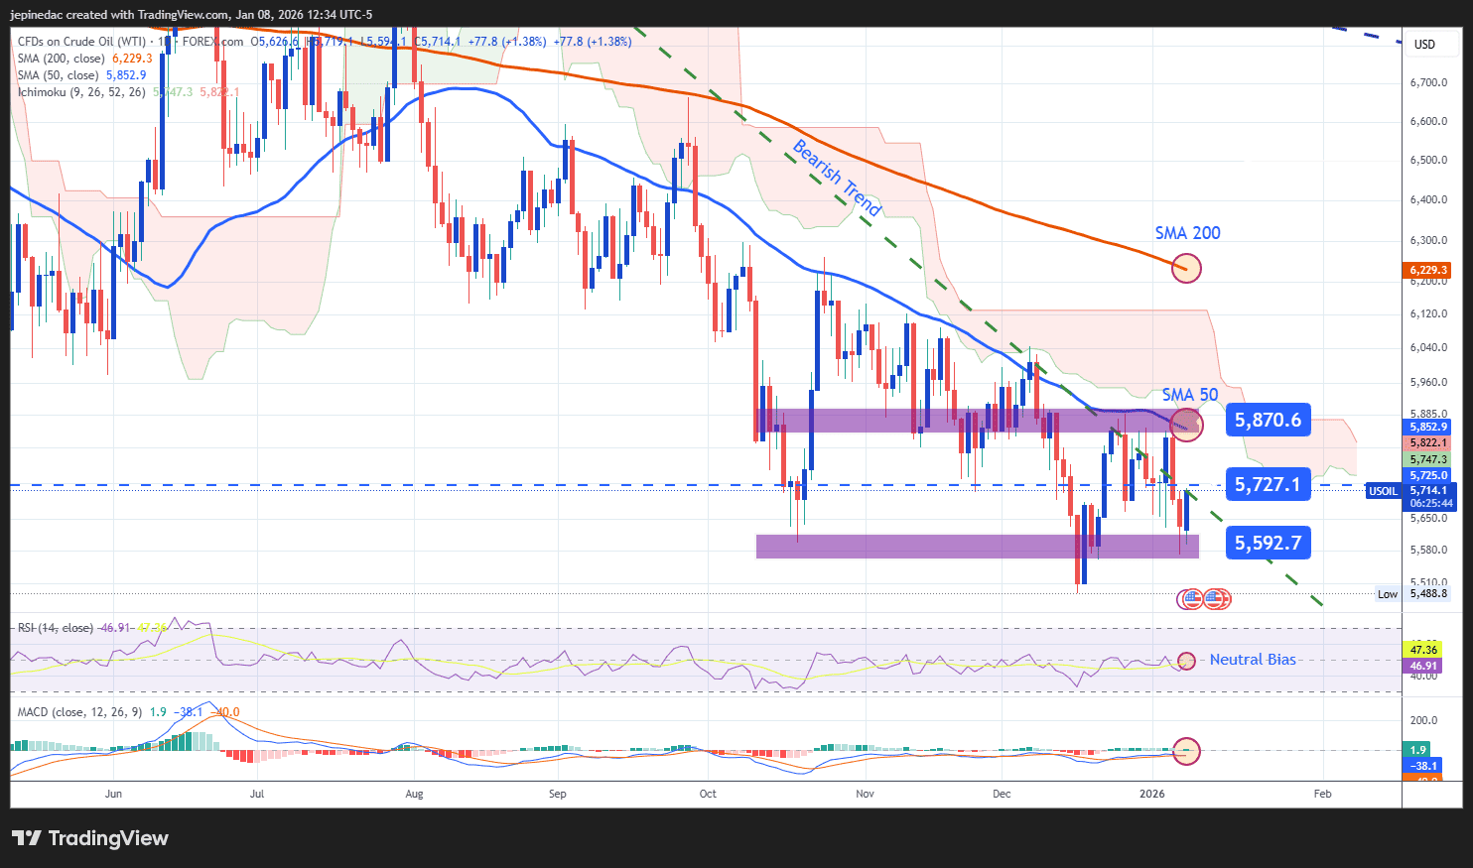1473x868 pixels.
Task: Open the SMA (200, close) indicator legend
Action: point(60,59)
